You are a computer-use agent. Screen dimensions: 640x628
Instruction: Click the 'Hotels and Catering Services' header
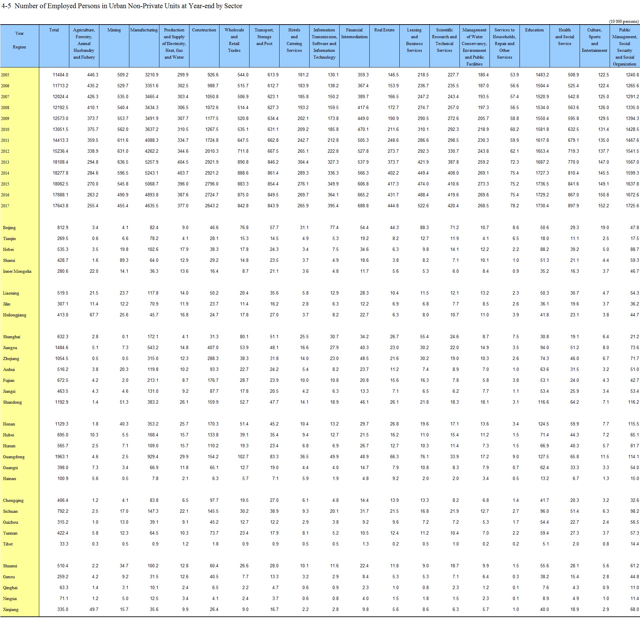[294, 40]
